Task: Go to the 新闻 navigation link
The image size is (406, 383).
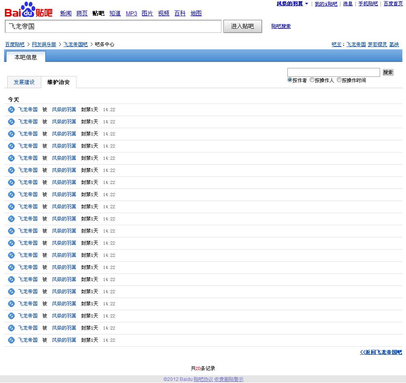Action: click(66, 13)
